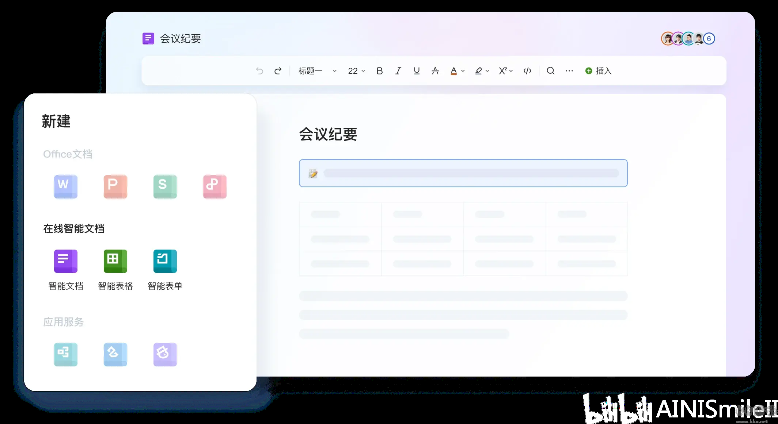This screenshot has width=778, height=424.
Task: Open search in document
Action: click(x=551, y=71)
